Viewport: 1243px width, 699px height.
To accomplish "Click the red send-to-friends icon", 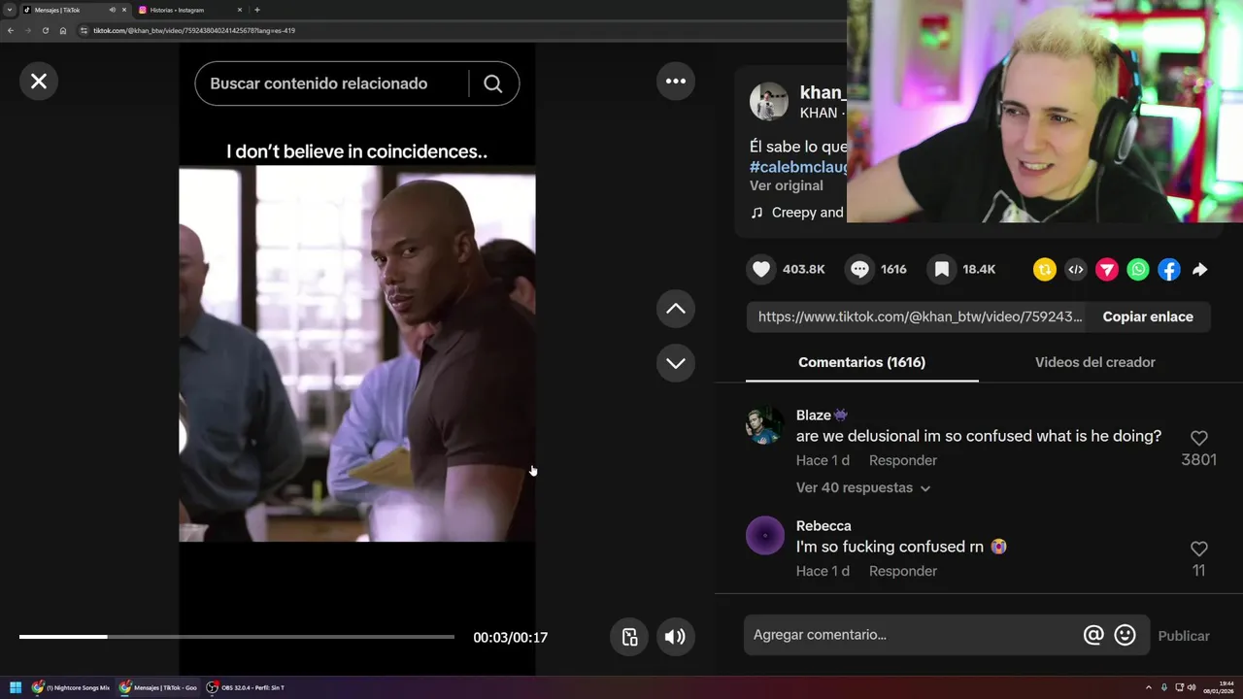I will tap(1107, 270).
